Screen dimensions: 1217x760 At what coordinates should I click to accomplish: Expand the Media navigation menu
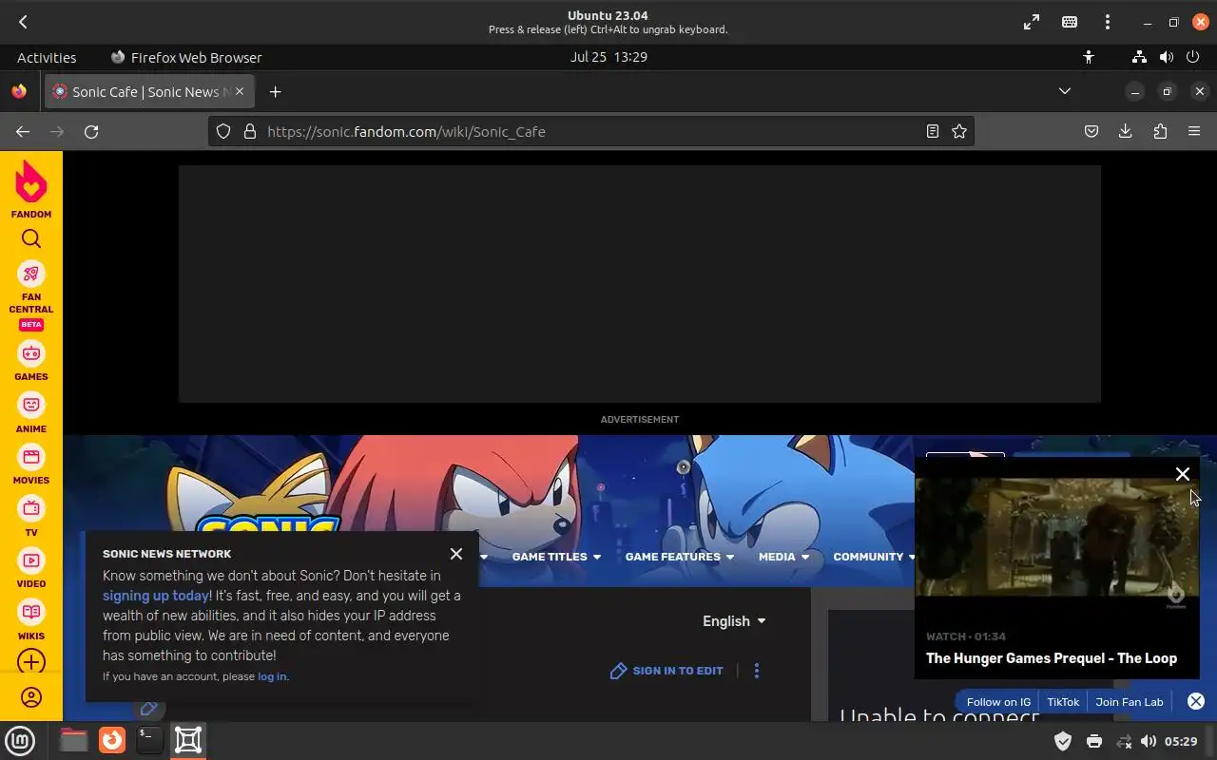(x=784, y=557)
